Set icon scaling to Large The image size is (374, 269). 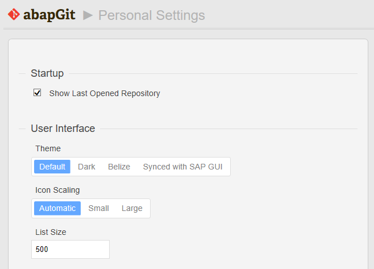[x=132, y=208]
